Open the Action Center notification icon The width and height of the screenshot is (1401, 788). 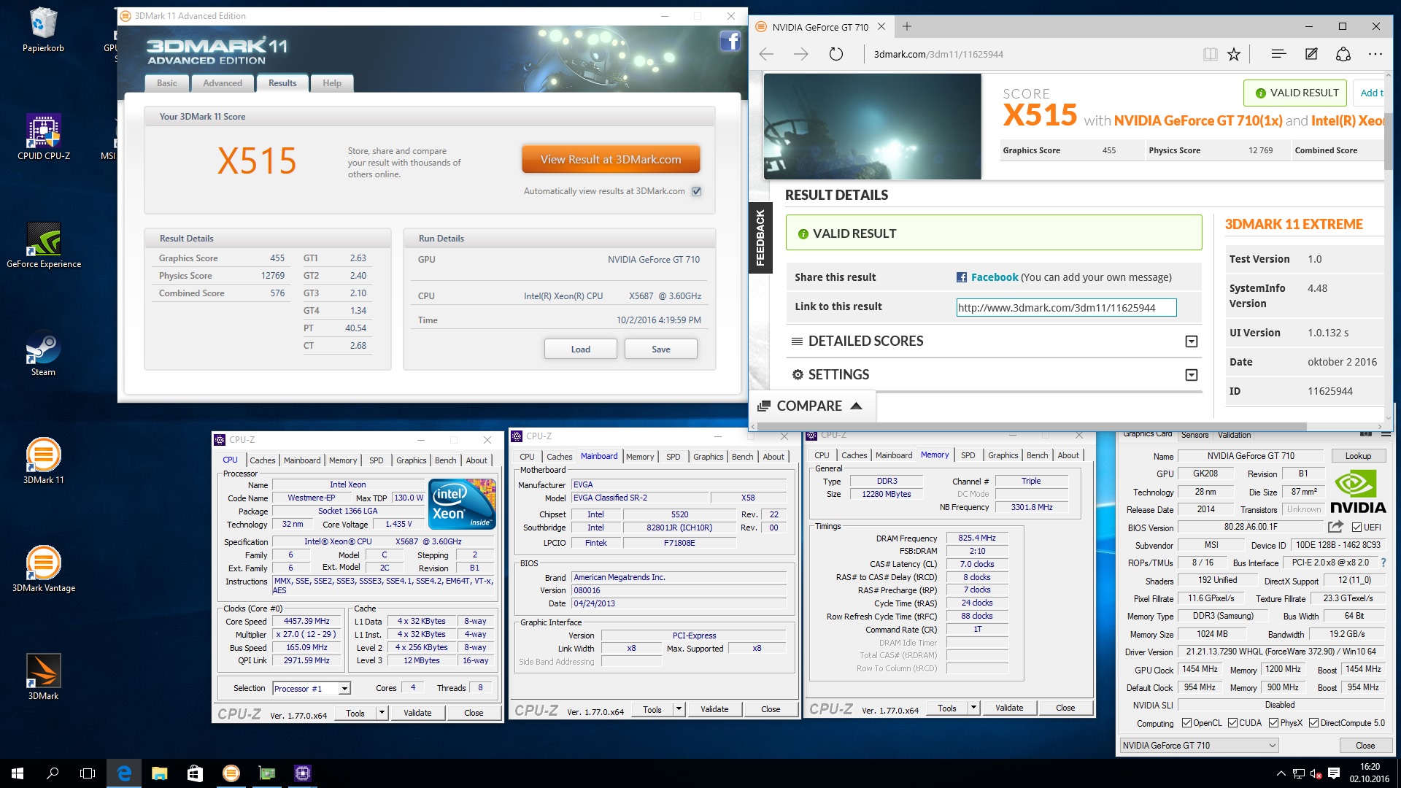1334,773
